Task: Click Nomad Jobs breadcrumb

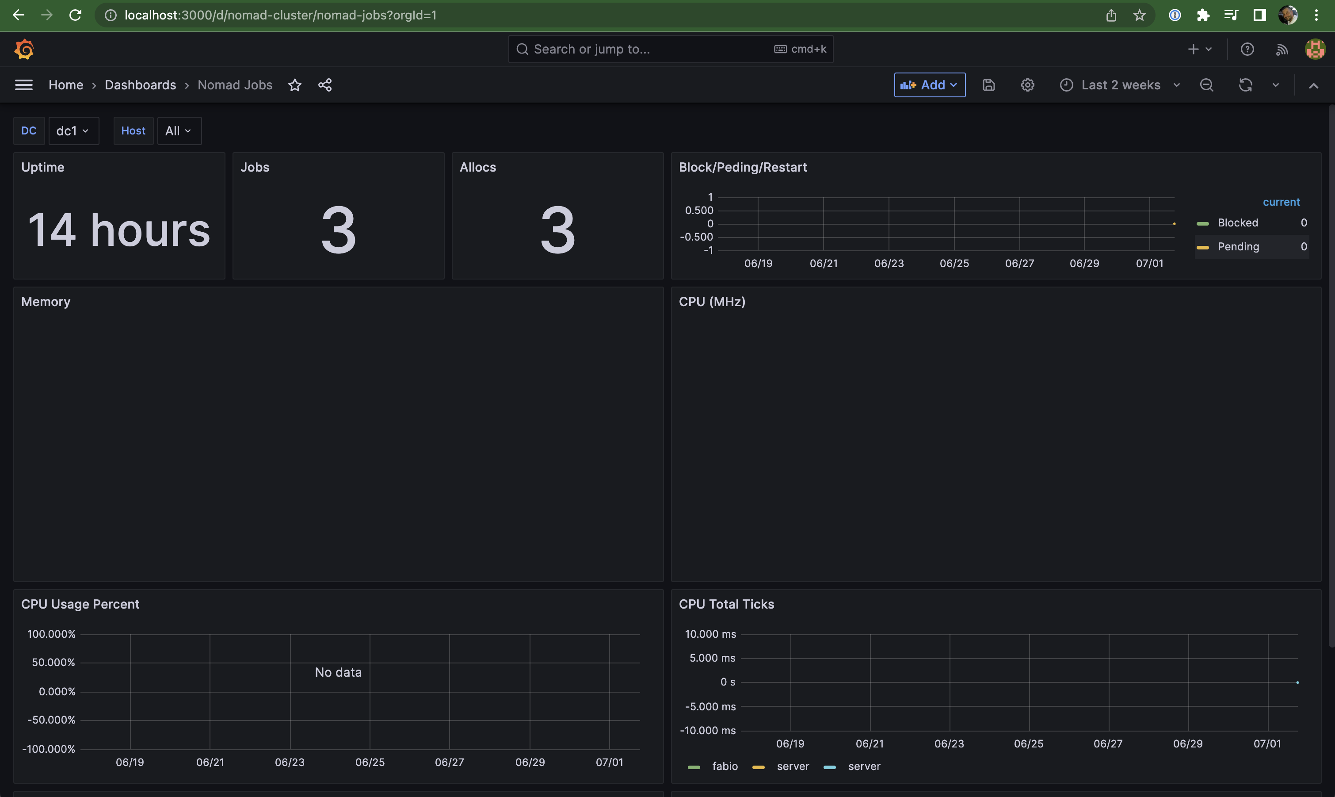Action: [235, 85]
